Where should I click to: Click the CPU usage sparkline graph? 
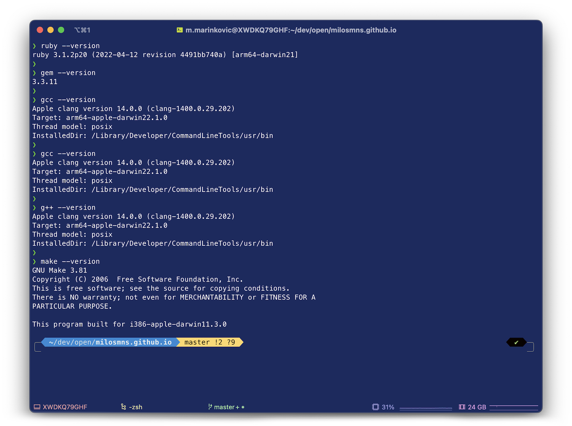pos(426,408)
